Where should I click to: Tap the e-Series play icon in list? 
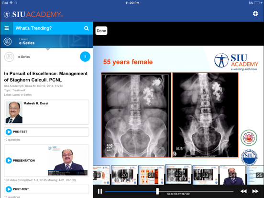[9, 57]
